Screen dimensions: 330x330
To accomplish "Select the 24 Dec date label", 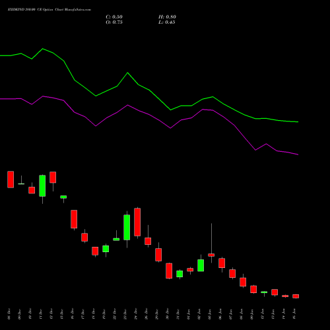I will (136, 314).
